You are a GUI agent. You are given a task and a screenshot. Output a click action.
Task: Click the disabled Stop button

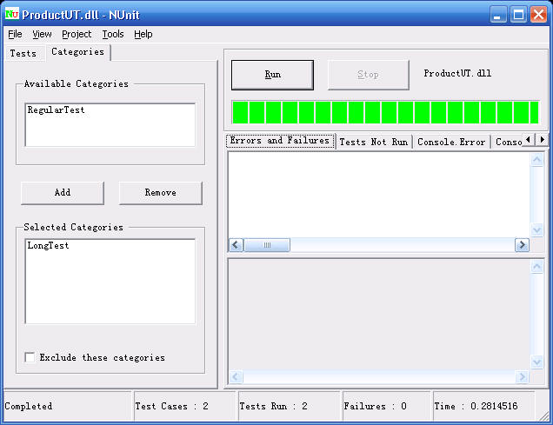point(368,75)
